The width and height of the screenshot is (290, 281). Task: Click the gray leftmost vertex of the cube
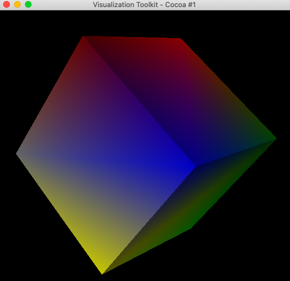[17, 154]
